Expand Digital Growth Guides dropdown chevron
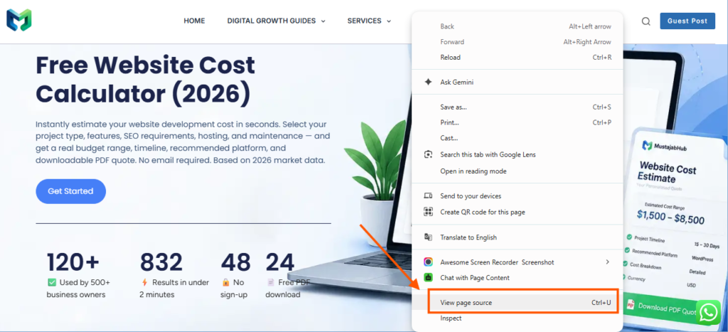This screenshot has height=332, width=728. (323, 21)
